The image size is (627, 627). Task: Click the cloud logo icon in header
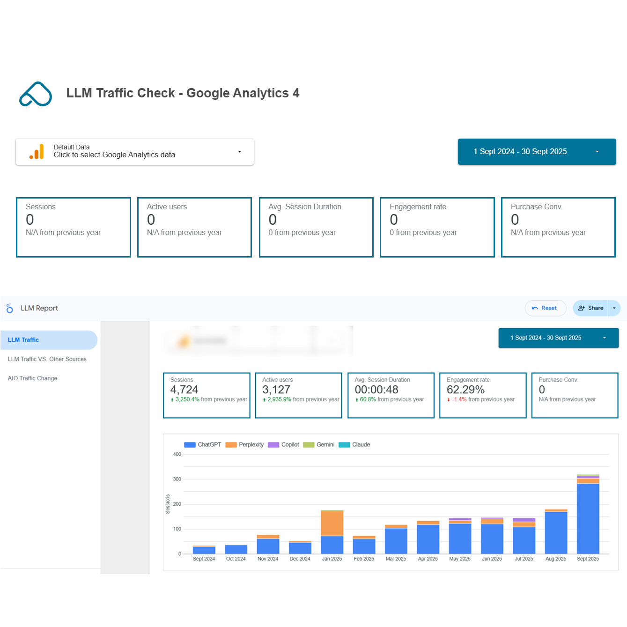tap(36, 94)
